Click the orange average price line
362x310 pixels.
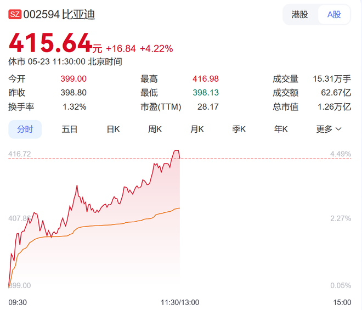[110, 227]
